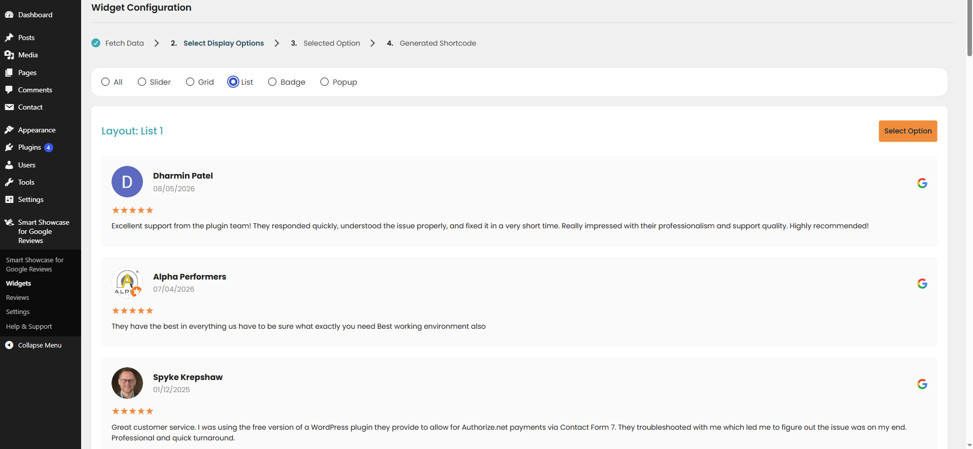Open Widgets submenu item
The width and height of the screenshot is (973, 449).
tap(19, 283)
